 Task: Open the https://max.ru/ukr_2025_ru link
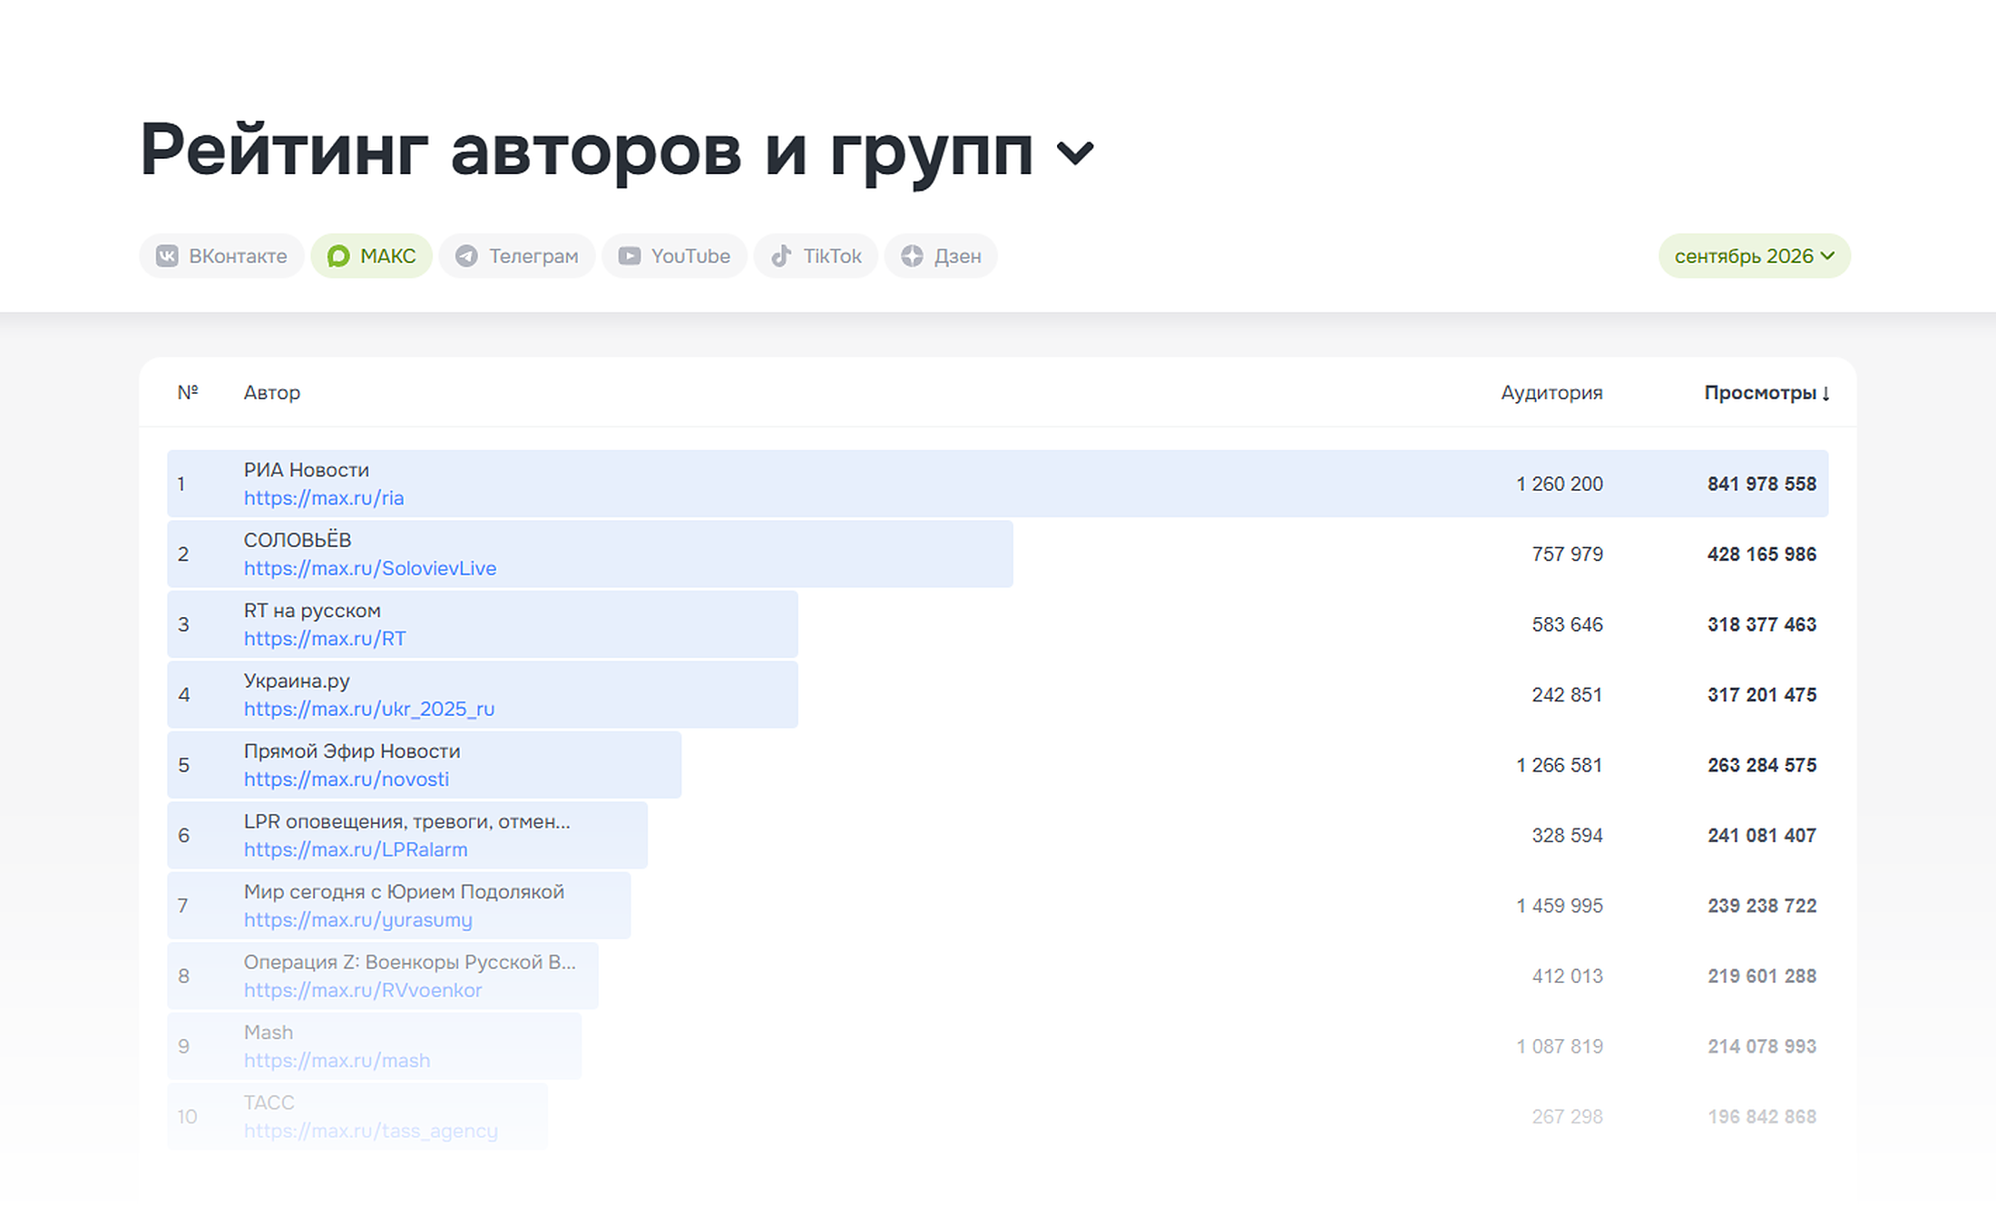click(369, 709)
